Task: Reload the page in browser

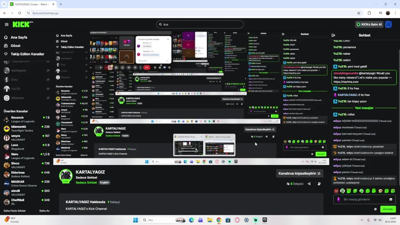Action: pos(20,13)
